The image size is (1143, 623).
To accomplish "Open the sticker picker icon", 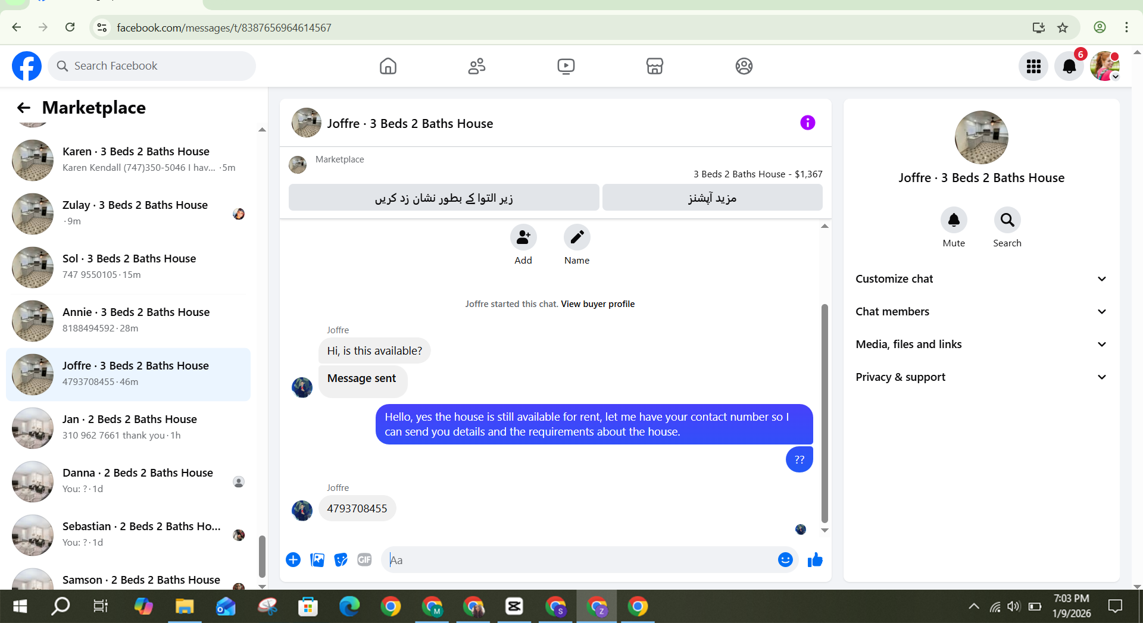I will coord(341,560).
